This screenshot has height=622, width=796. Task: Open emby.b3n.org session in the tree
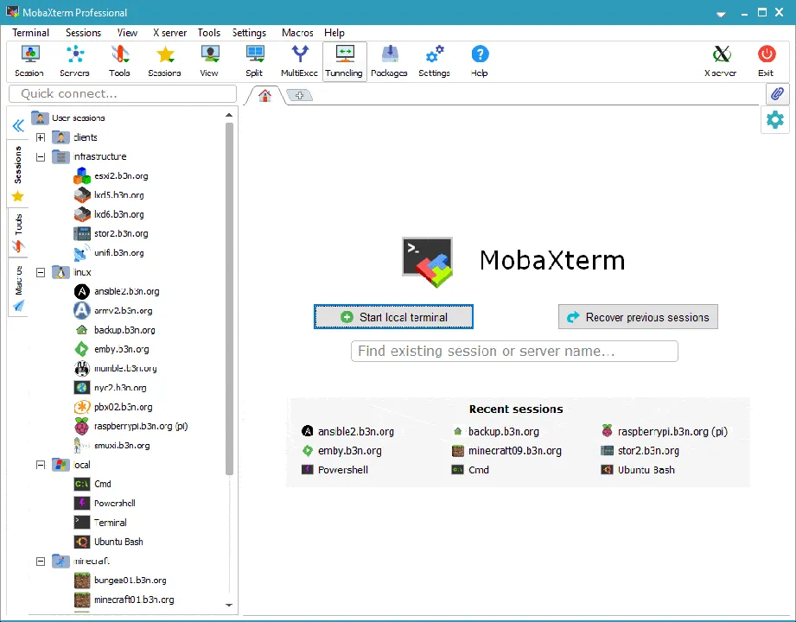[x=112, y=350]
